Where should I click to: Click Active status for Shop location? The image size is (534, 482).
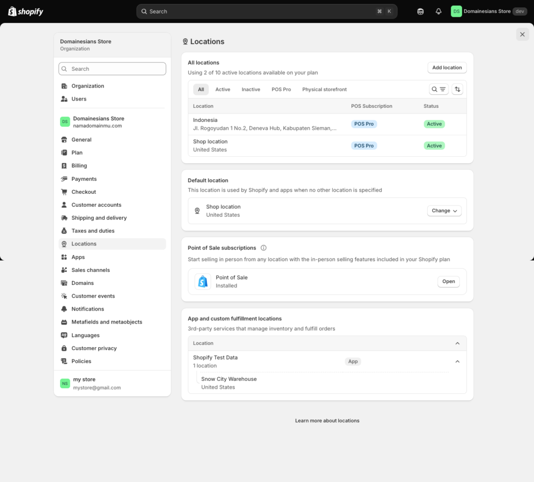434,146
